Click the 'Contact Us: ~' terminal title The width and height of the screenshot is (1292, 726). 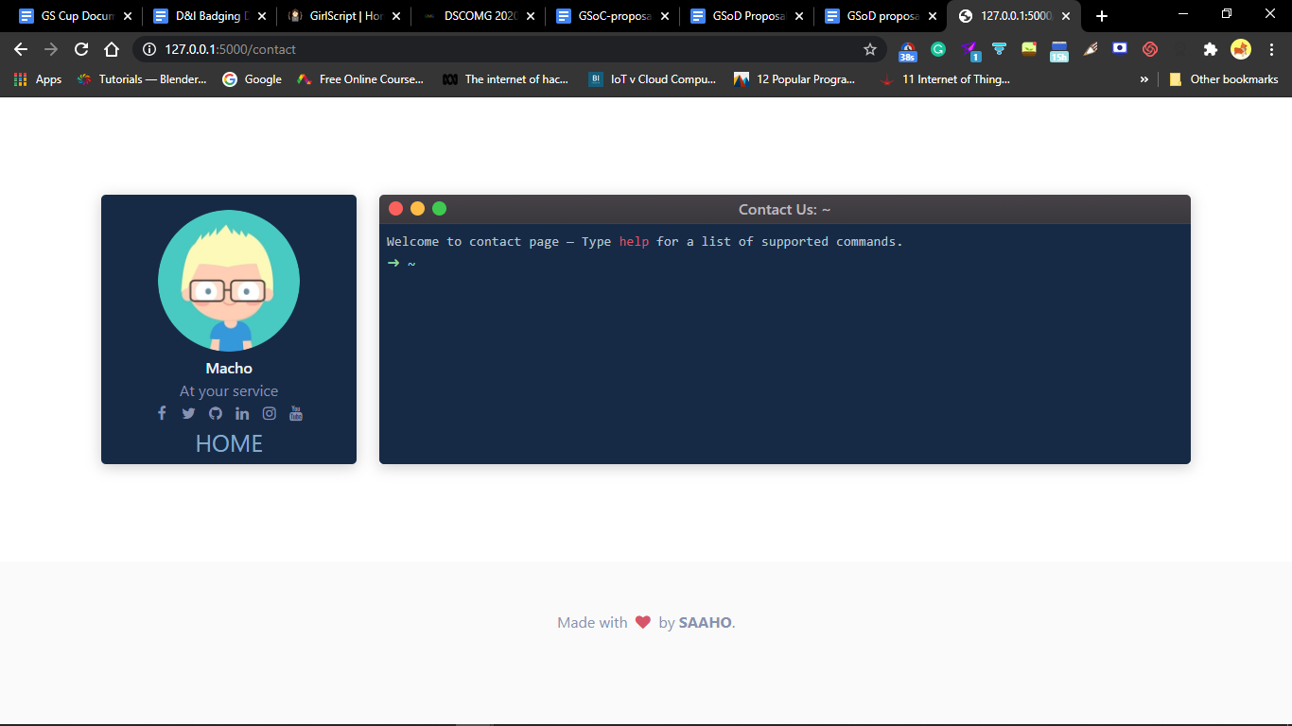pos(784,210)
